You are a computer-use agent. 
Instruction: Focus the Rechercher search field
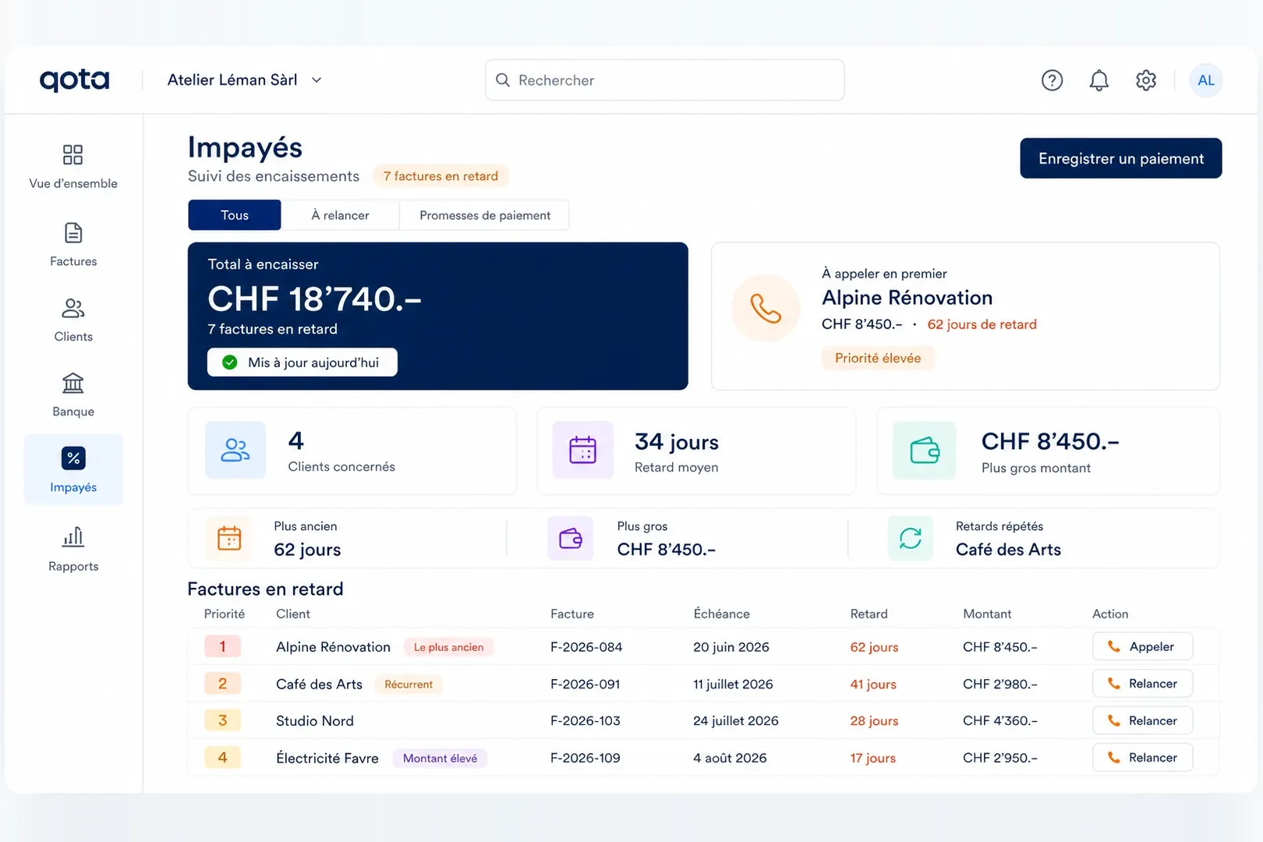coord(664,80)
